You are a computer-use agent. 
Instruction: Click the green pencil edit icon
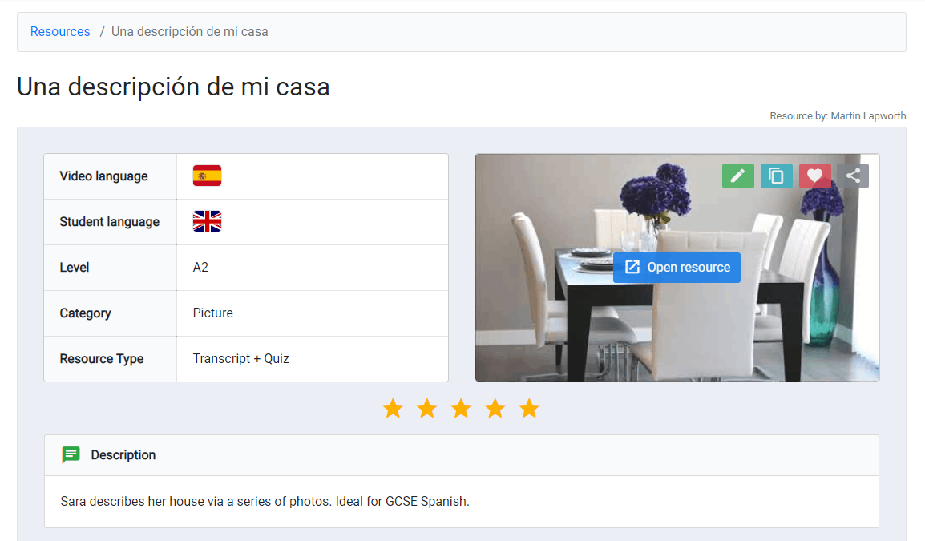[x=737, y=176]
